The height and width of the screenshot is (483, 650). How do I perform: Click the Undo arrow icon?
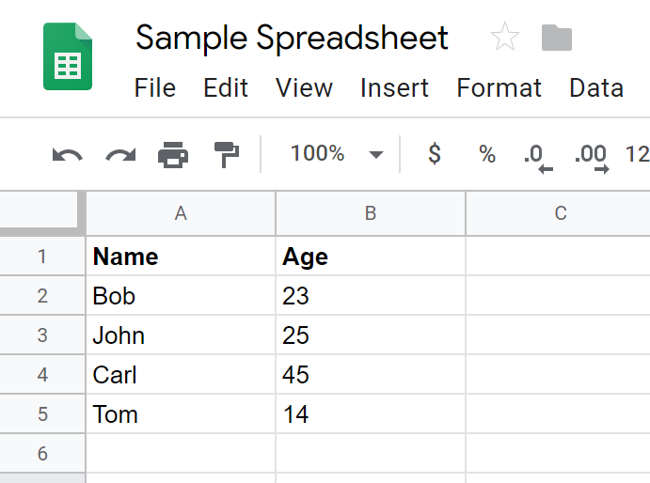(67, 154)
